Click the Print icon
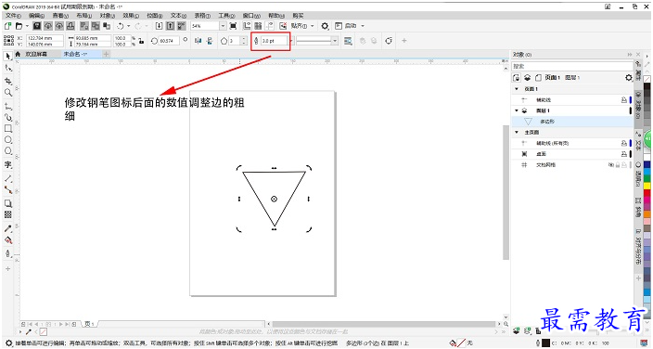This screenshot has width=653, height=349. point(70,26)
